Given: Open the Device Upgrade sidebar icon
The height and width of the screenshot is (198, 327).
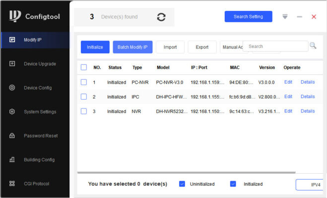Looking at the screenshot, I should coord(12,64).
